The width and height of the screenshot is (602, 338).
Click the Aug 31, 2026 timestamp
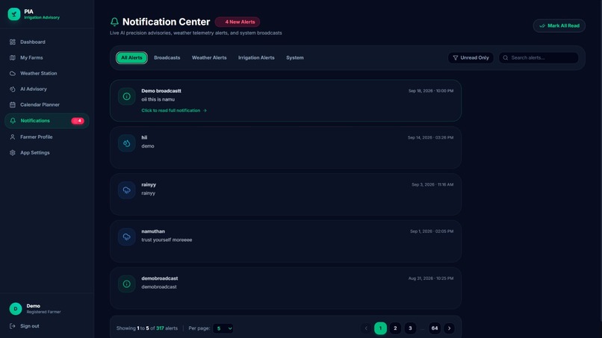pos(431,278)
